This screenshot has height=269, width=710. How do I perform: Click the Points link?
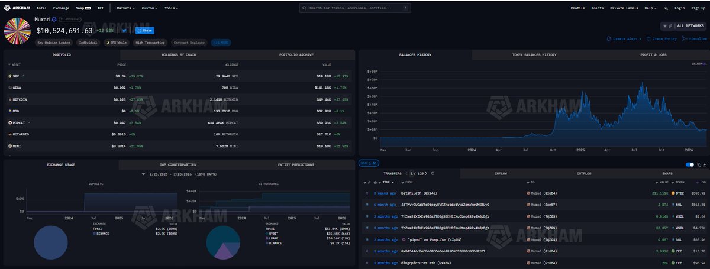pyautogui.click(x=598, y=8)
